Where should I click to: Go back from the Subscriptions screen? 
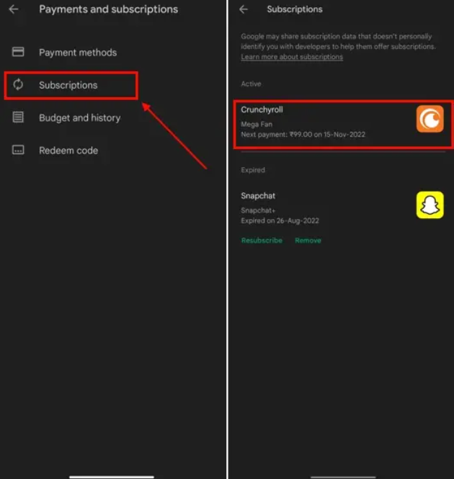(244, 9)
